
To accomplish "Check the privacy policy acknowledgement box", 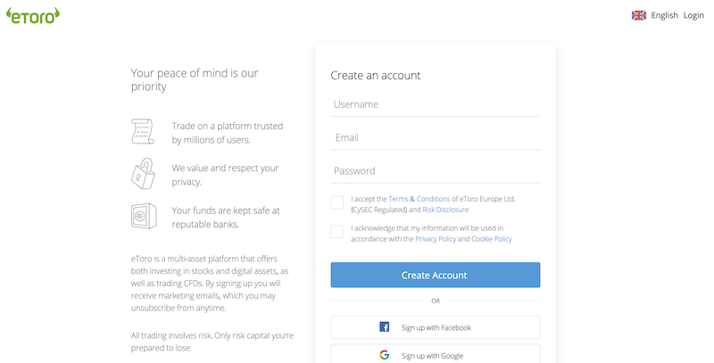I will point(337,232).
